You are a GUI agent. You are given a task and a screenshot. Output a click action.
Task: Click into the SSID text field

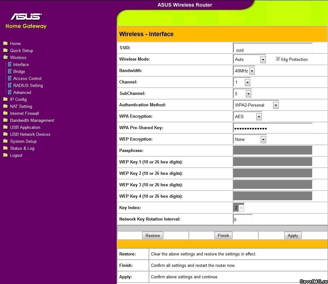(x=273, y=48)
